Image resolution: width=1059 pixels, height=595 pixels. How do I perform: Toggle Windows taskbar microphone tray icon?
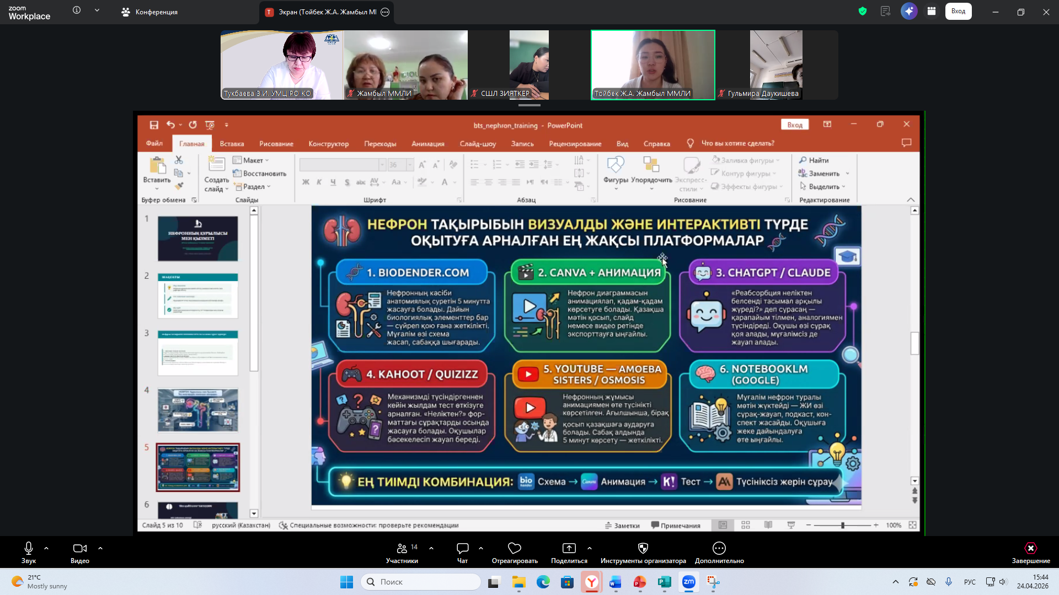pyautogui.click(x=949, y=582)
